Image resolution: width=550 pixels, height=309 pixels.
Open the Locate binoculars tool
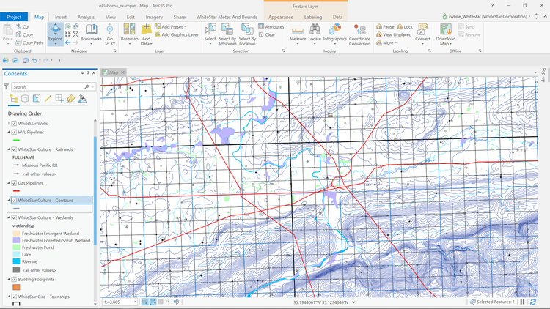point(315,34)
